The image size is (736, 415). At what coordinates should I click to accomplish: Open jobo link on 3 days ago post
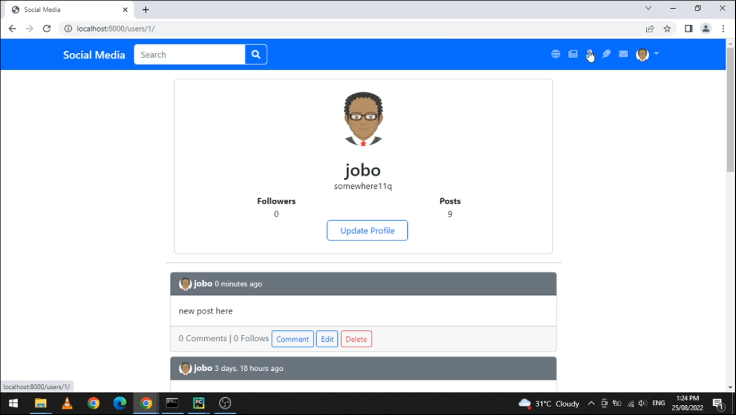pos(203,368)
